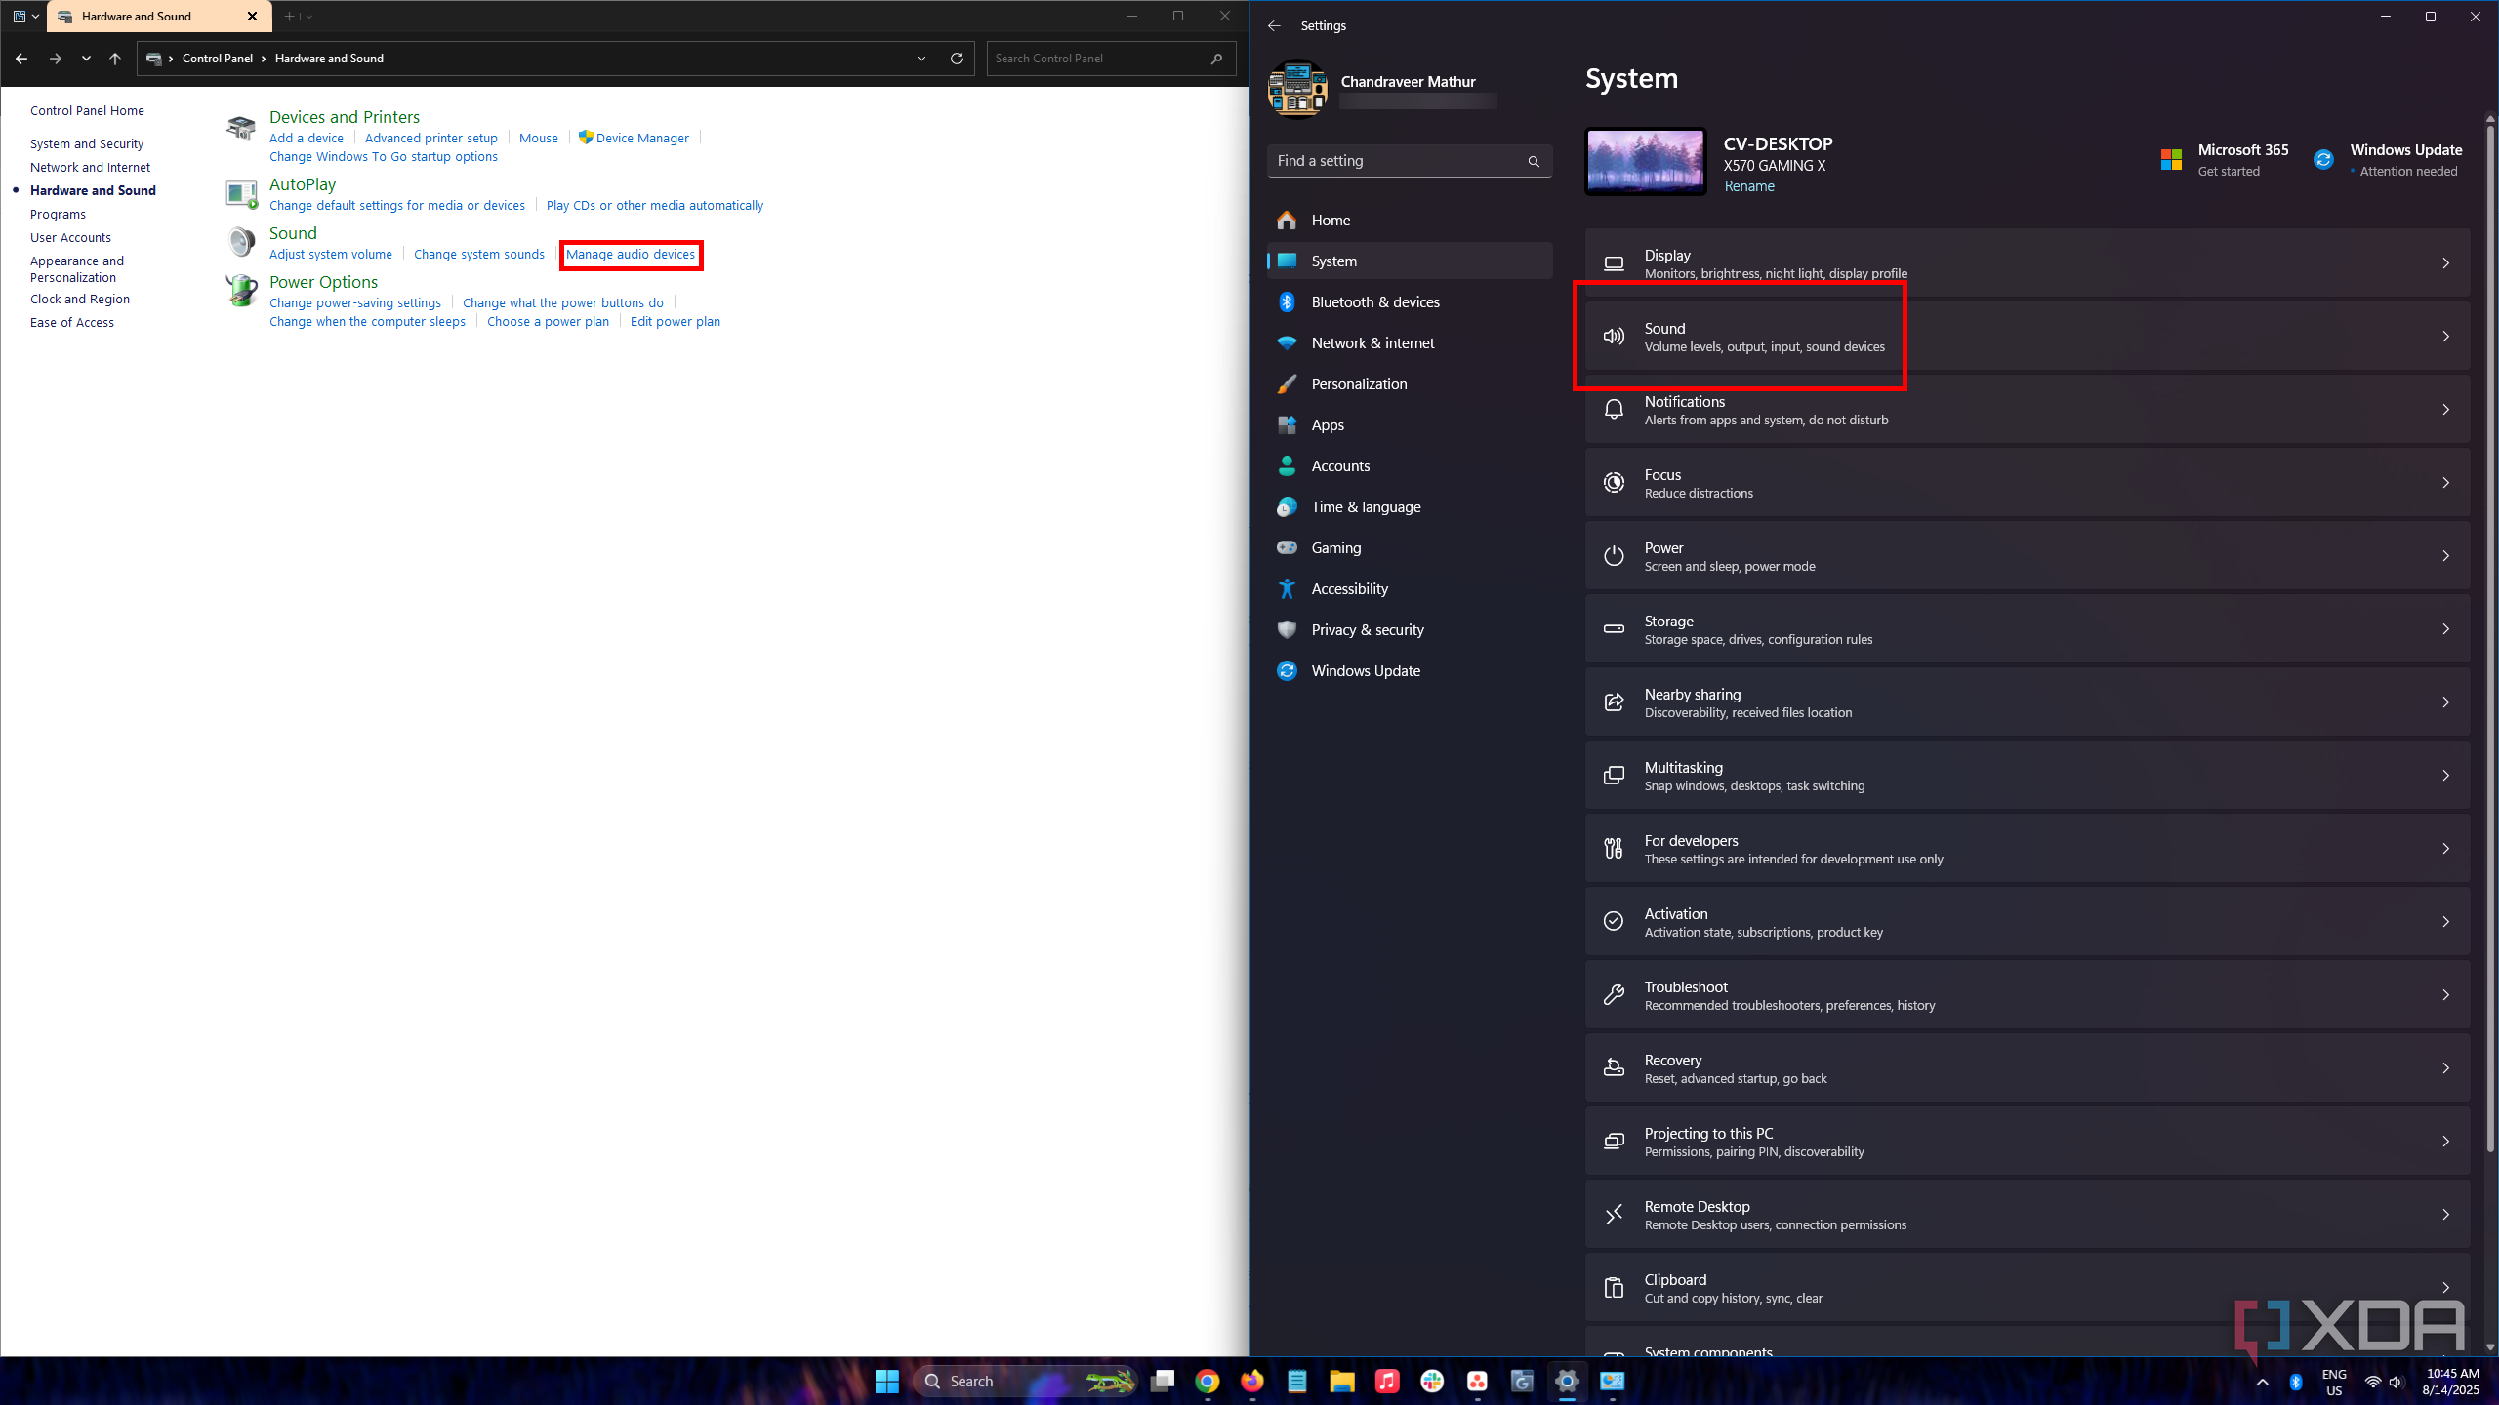
Task: Click taskbar volume icon
Action: click(2396, 1382)
